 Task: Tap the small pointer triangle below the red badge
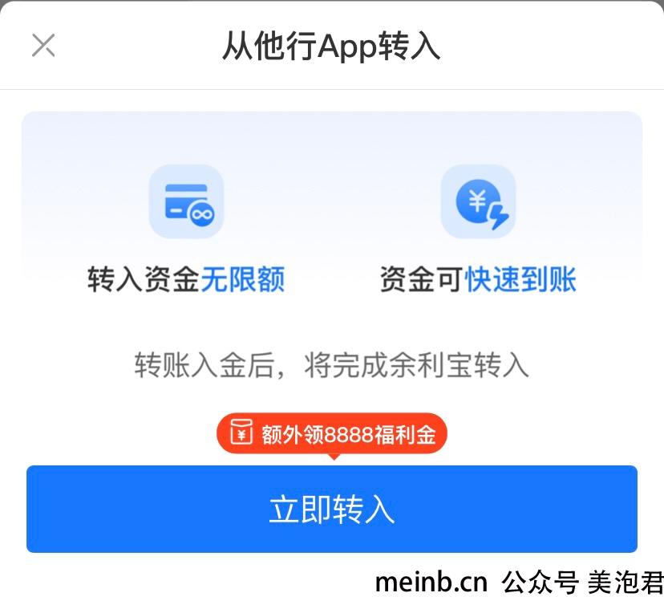click(334, 457)
